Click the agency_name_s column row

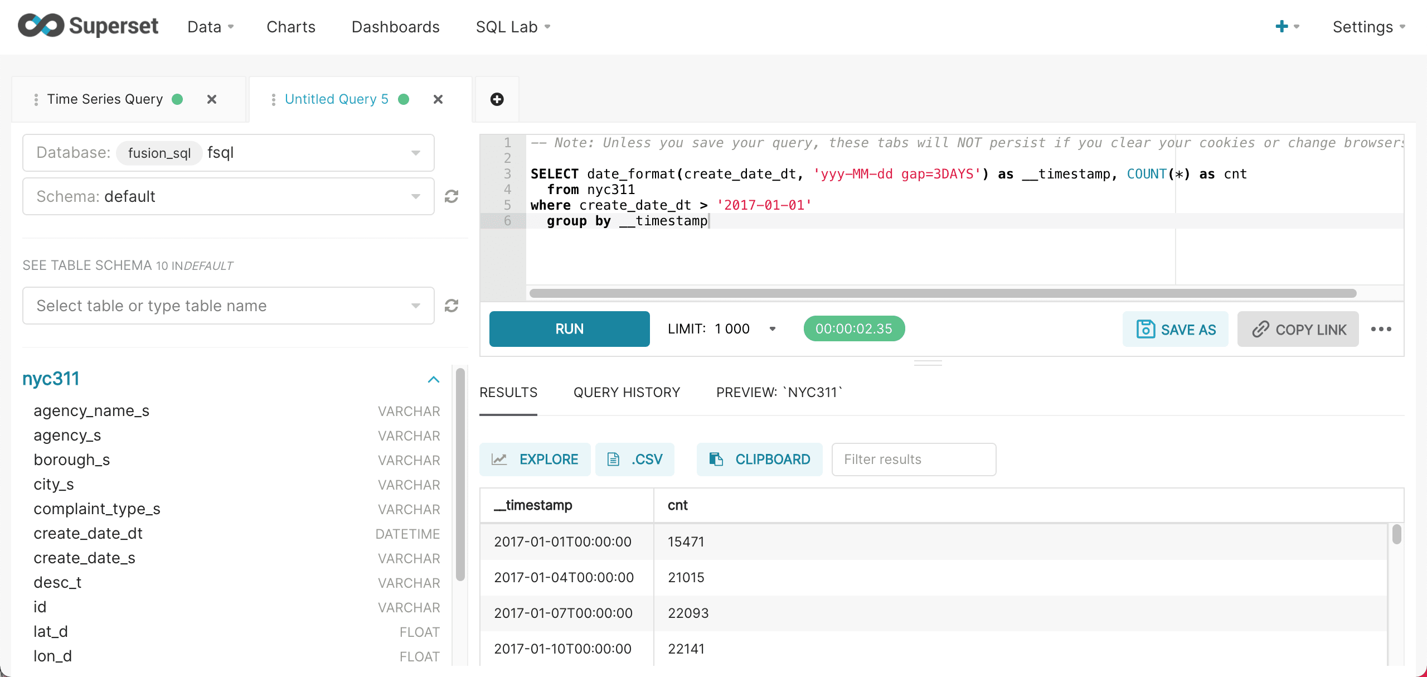click(237, 411)
